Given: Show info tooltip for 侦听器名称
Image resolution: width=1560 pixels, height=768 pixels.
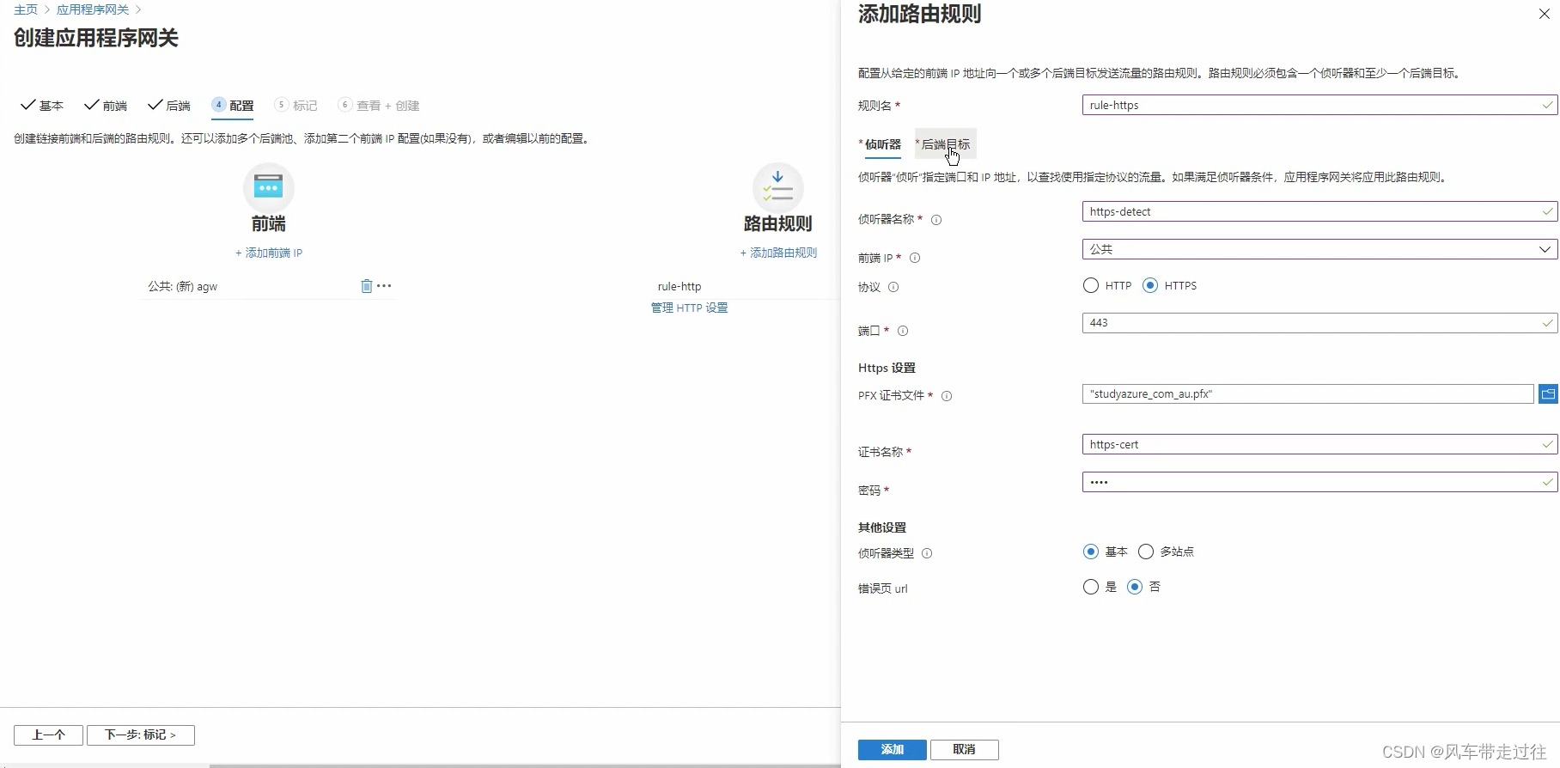Looking at the screenshot, I should point(936,220).
